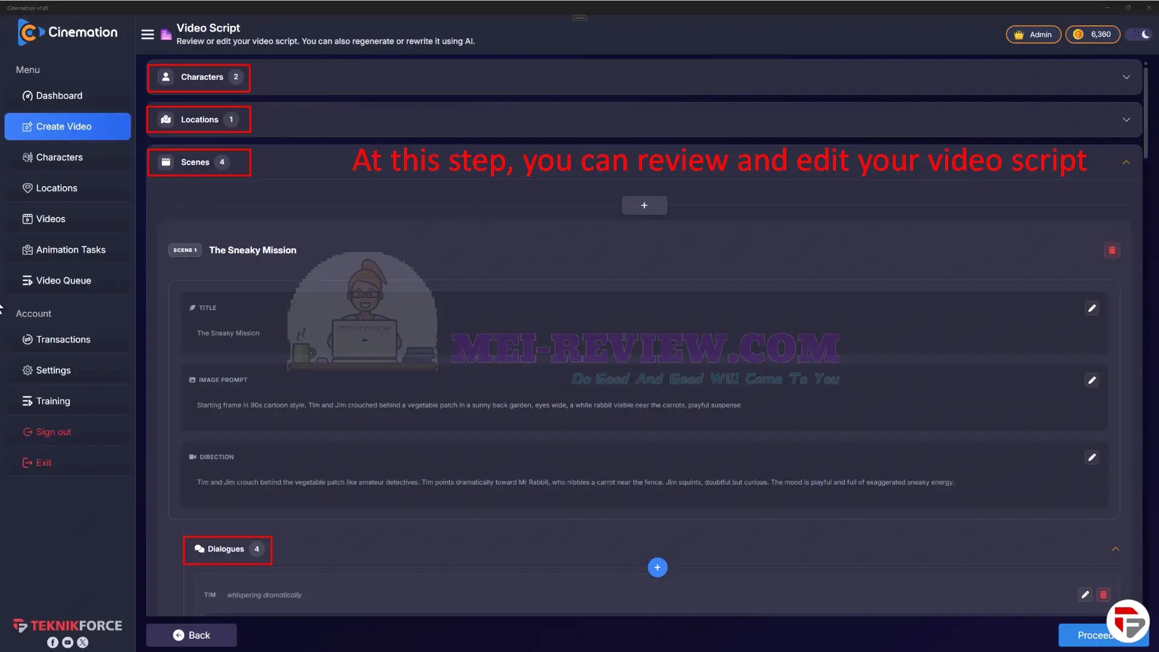The height and width of the screenshot is (652, 1159).
Task: Collapse the Dialogues section chevron
Action: click(1116, 549)
